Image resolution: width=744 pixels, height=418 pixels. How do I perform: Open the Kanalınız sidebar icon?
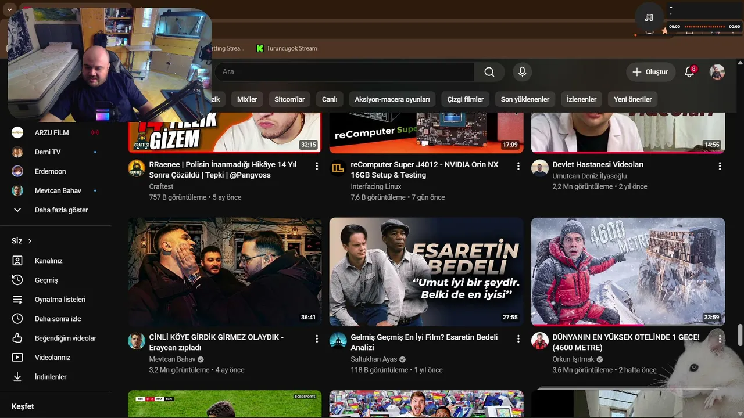pyautogui.click(x=17, y=261)
